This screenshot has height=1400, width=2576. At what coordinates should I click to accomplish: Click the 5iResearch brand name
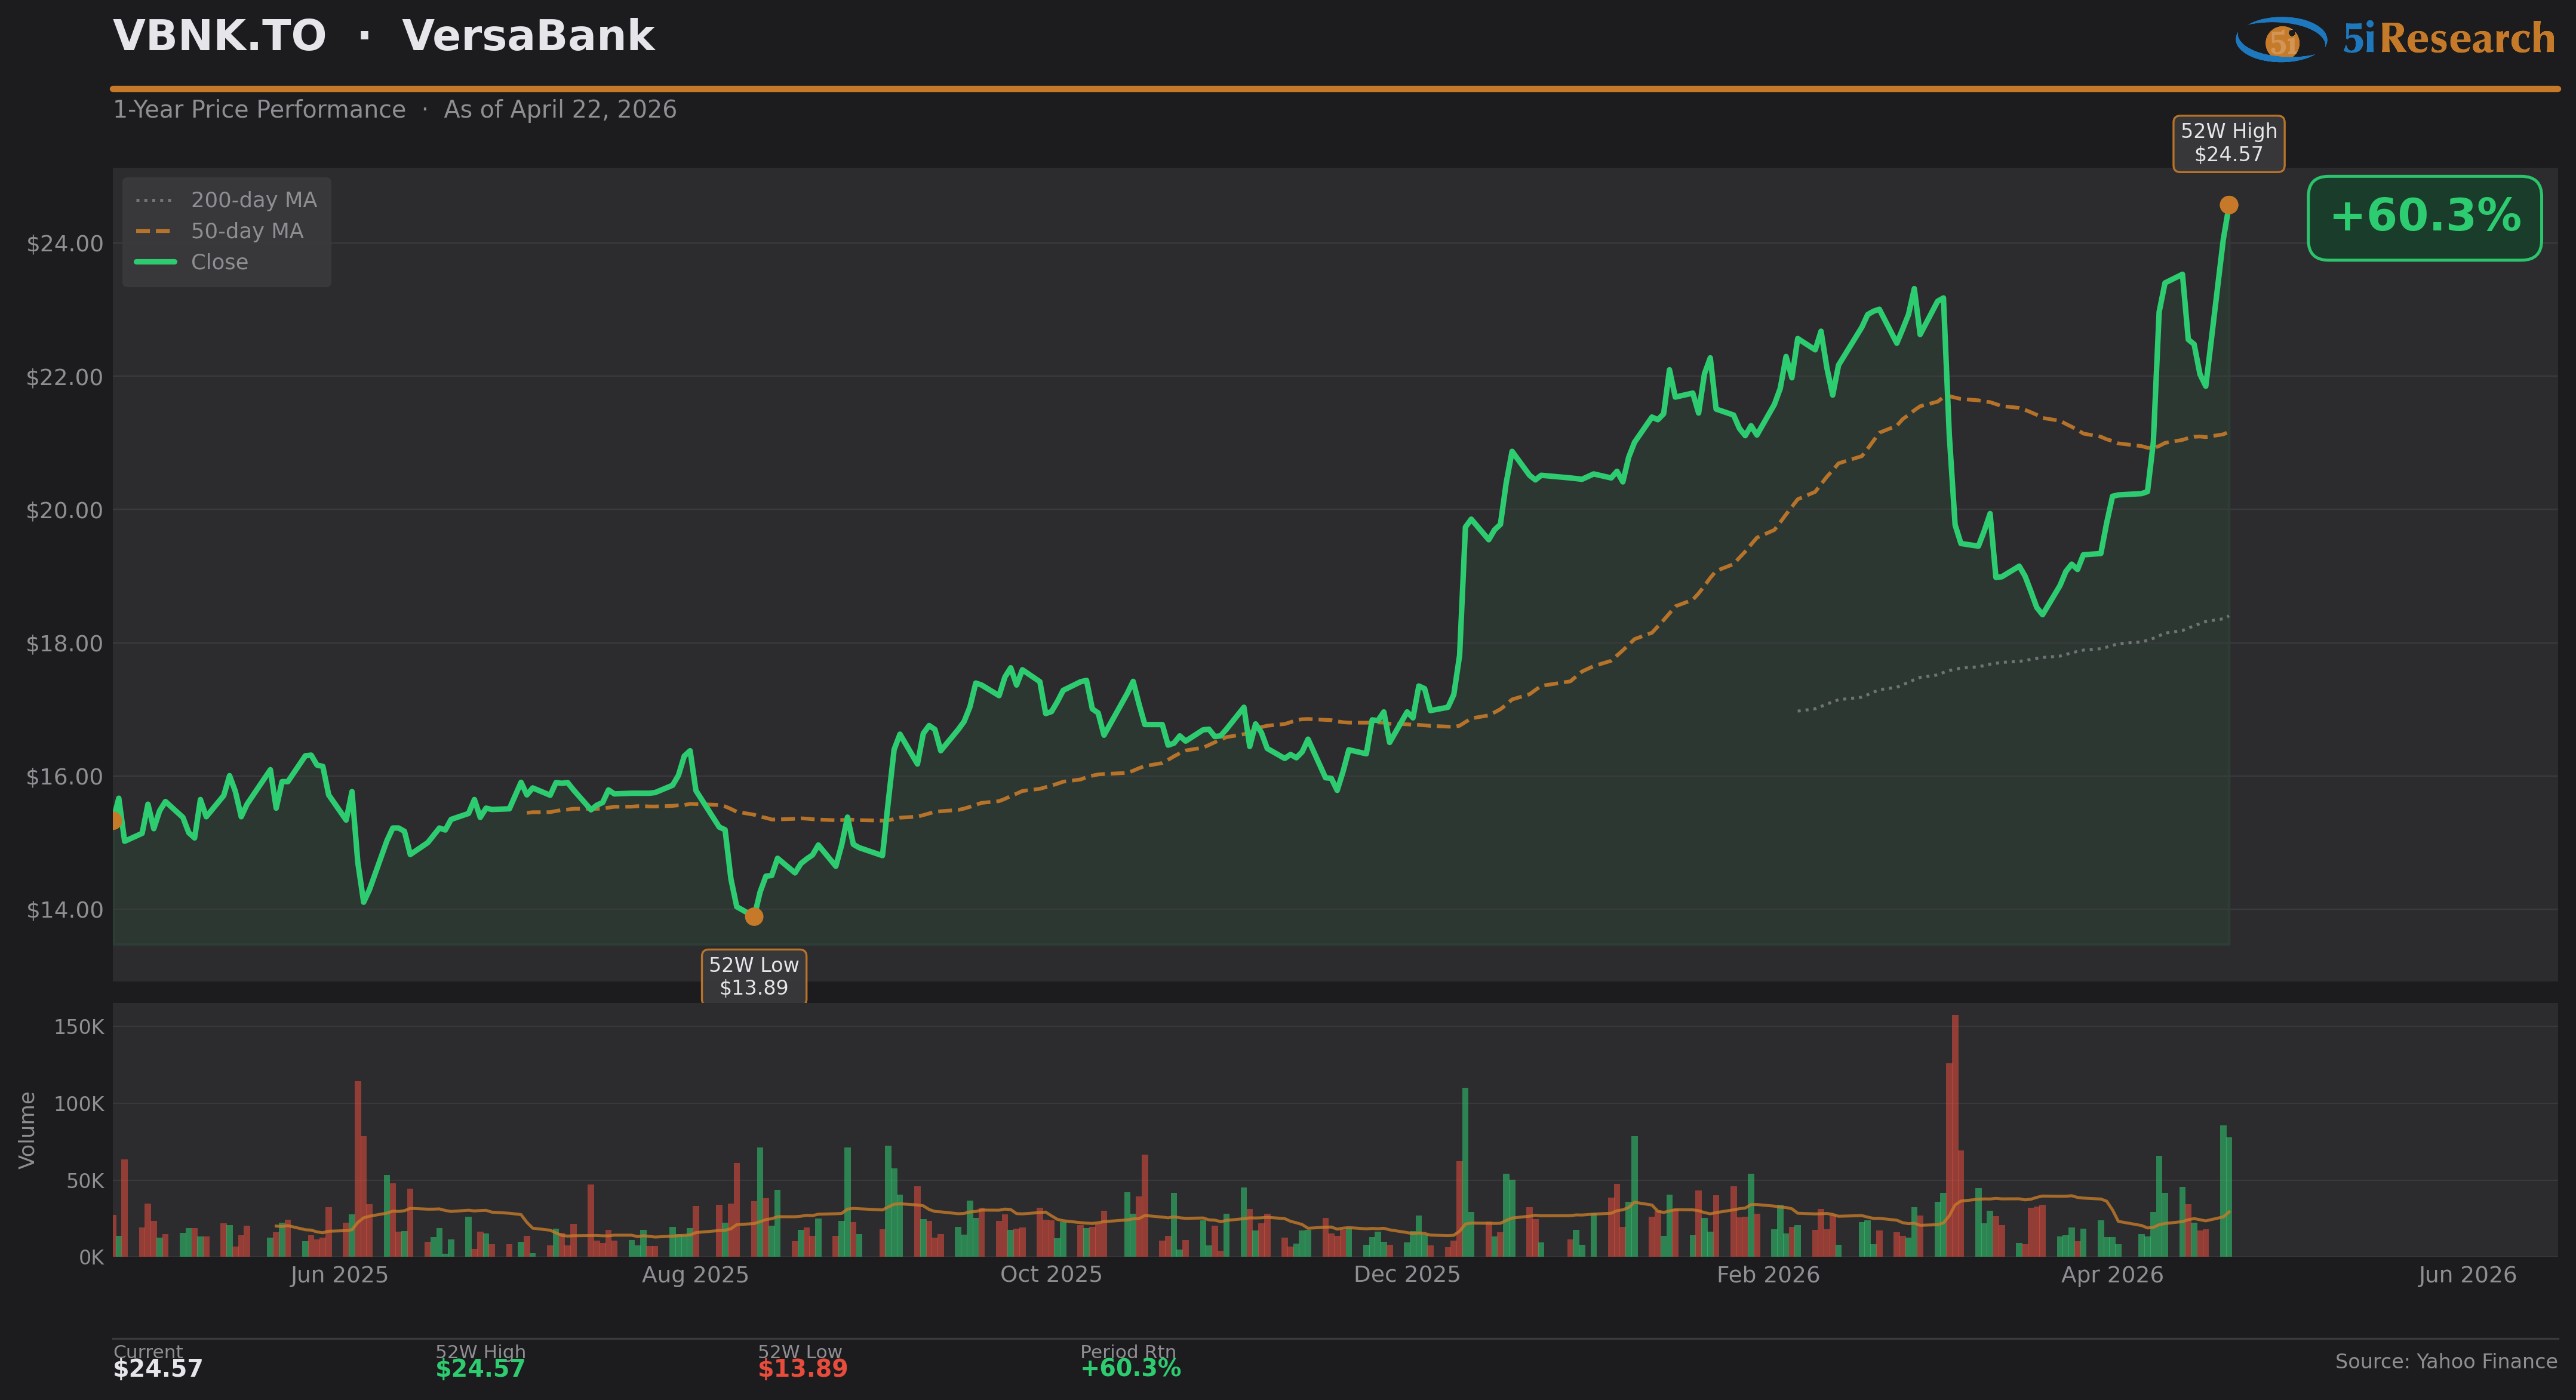(x=2448, y=39)
